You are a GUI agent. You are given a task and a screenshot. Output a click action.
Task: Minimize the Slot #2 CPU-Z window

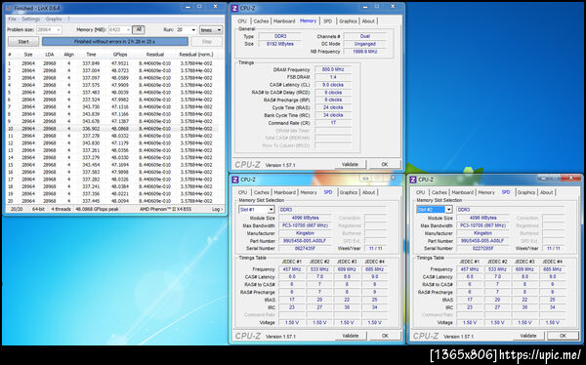click(543, 179)
